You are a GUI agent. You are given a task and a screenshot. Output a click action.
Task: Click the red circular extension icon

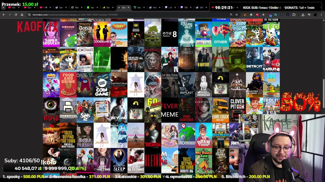pyautogui.click(x=257, y=15)
